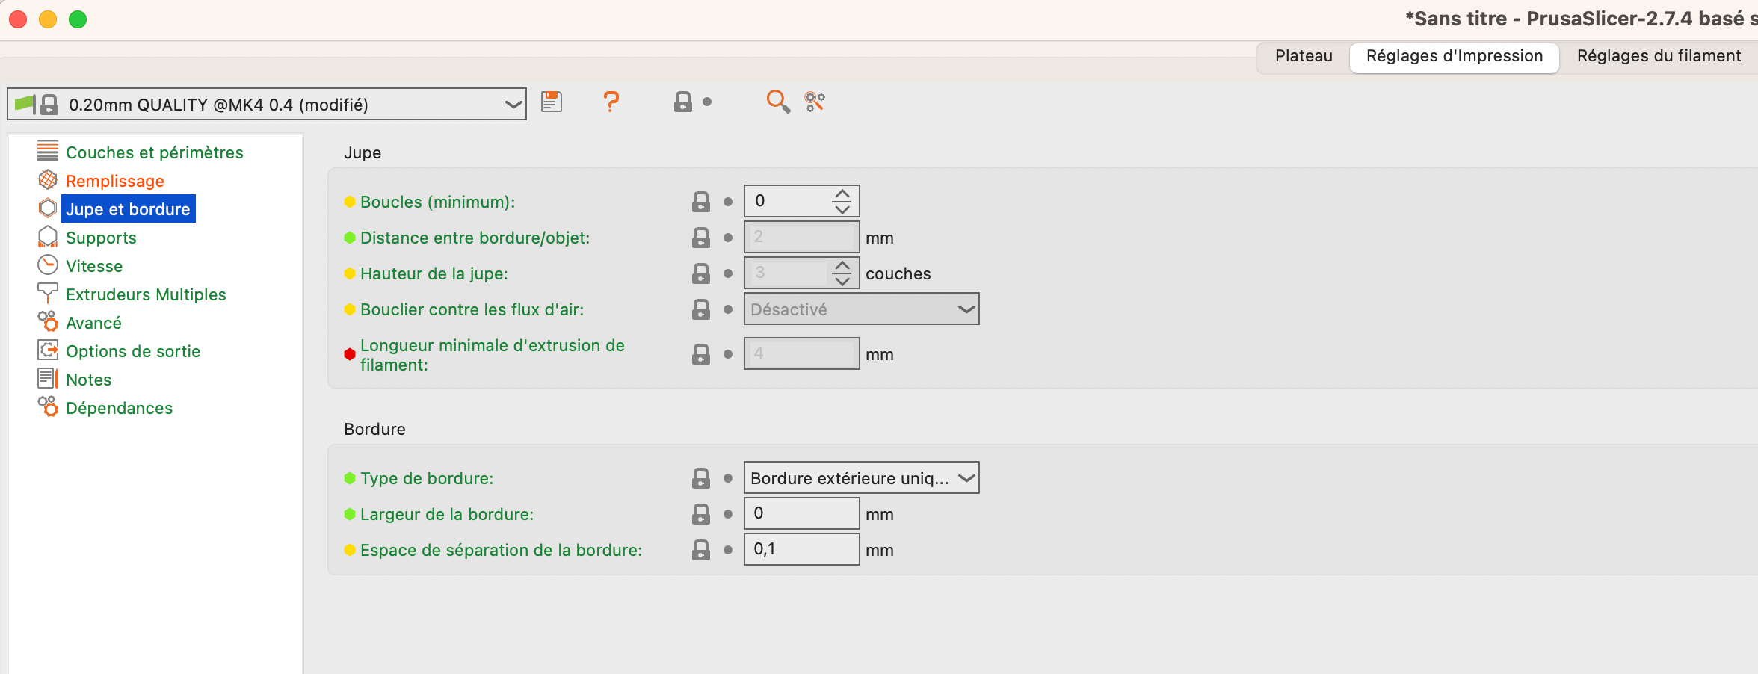The height and width of the screenshot is (674, 1758).
Task: Open the orange question mark help icon
Action: click(x=611, y=102)
